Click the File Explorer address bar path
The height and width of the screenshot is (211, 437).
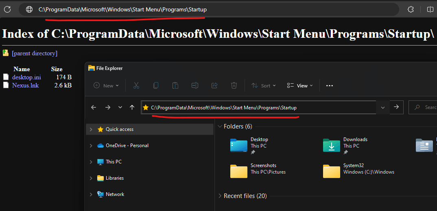point(224,107)
